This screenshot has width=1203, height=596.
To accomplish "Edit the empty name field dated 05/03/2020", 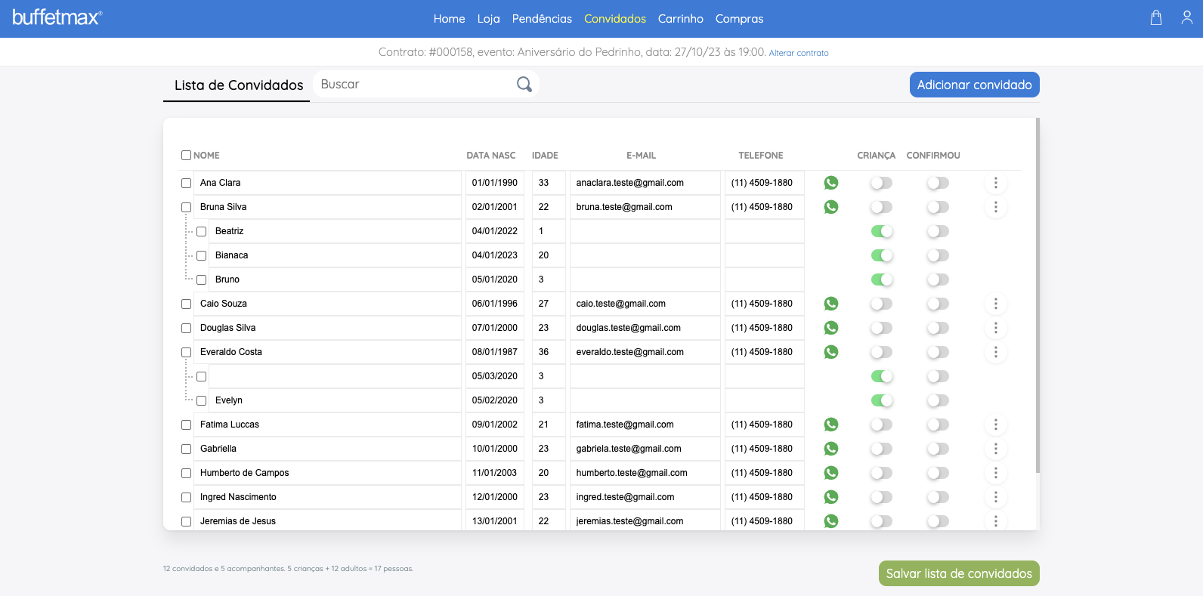I will [335, 376].
